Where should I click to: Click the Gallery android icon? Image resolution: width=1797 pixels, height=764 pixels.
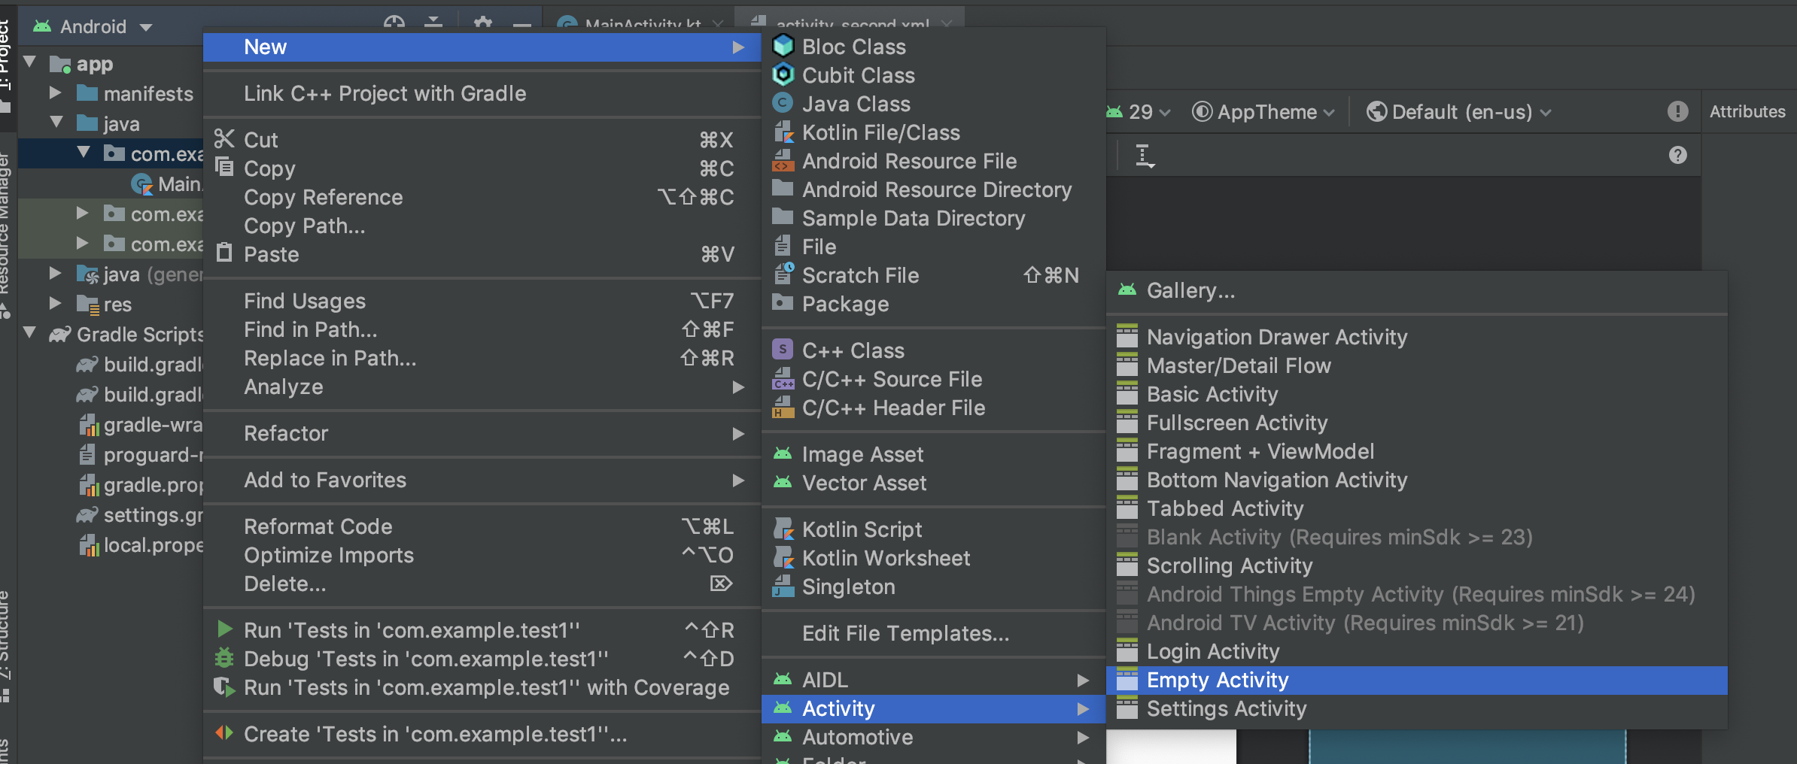(x=1127, y=290)
